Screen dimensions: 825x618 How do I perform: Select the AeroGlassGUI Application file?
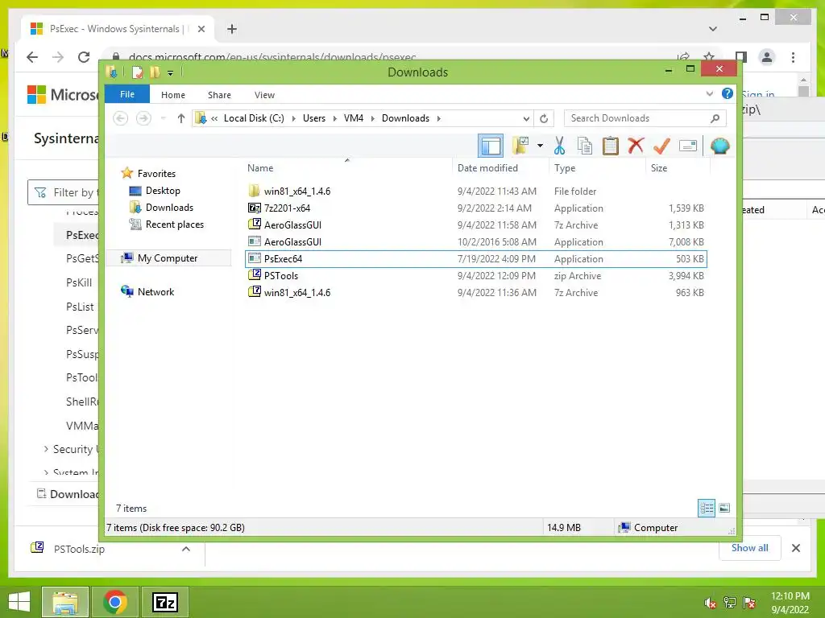tap(475, 241)
